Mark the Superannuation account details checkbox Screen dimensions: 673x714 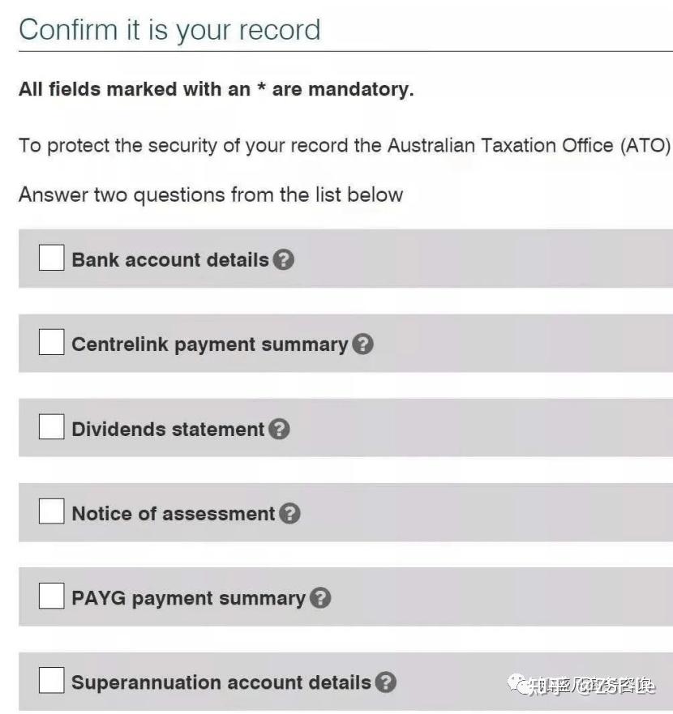[52, 681]
